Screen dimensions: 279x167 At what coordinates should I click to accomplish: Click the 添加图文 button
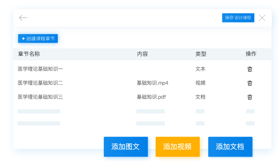[126, 147]
